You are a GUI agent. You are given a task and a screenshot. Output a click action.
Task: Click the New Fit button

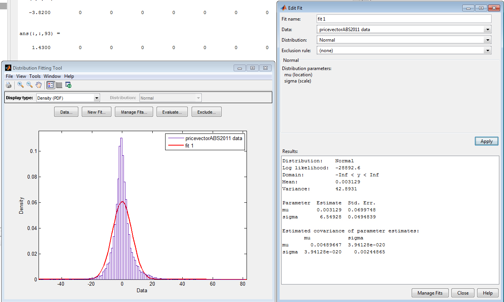pos(97,112)
